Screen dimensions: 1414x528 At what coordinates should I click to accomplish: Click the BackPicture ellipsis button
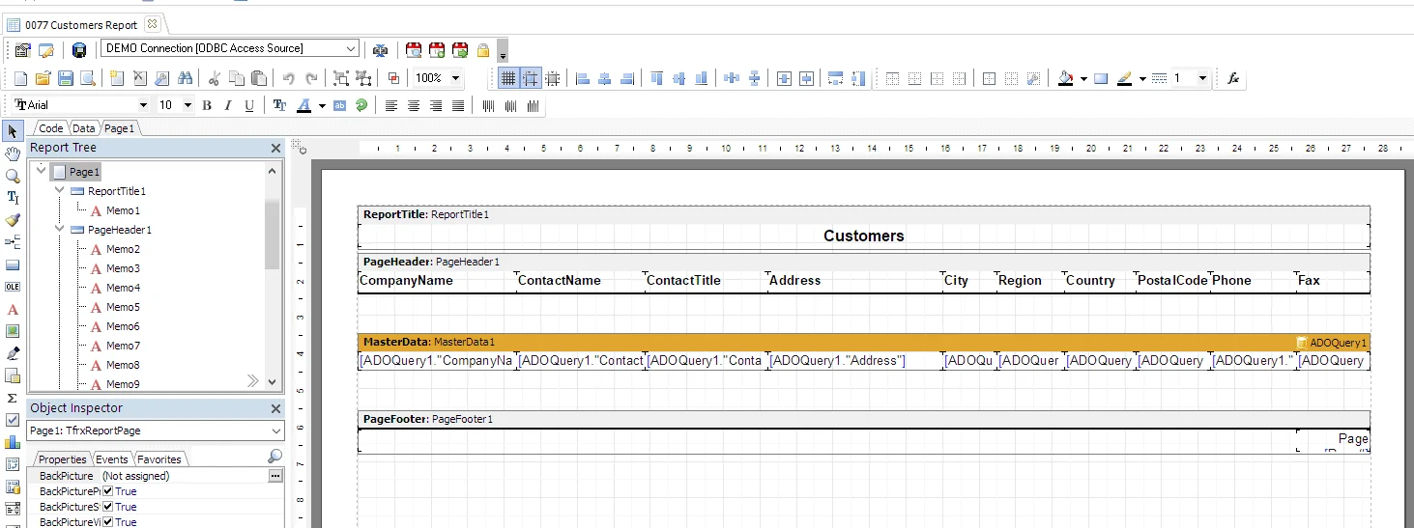275,476
